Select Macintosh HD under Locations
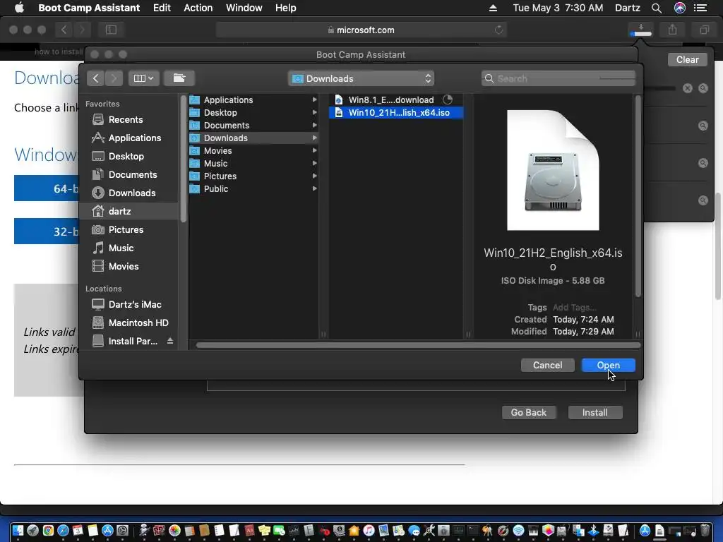This screenshot has width=723, height=542. (x=138, y=323)
